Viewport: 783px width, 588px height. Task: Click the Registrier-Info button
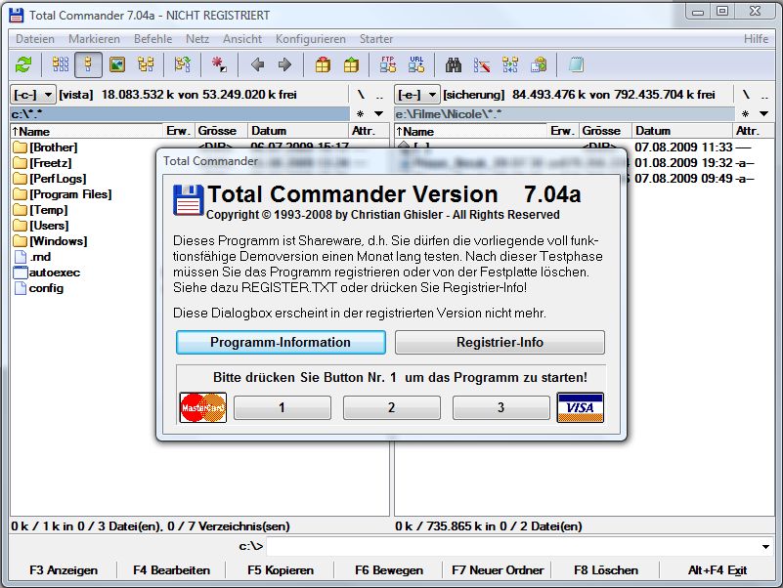point(500,342)
